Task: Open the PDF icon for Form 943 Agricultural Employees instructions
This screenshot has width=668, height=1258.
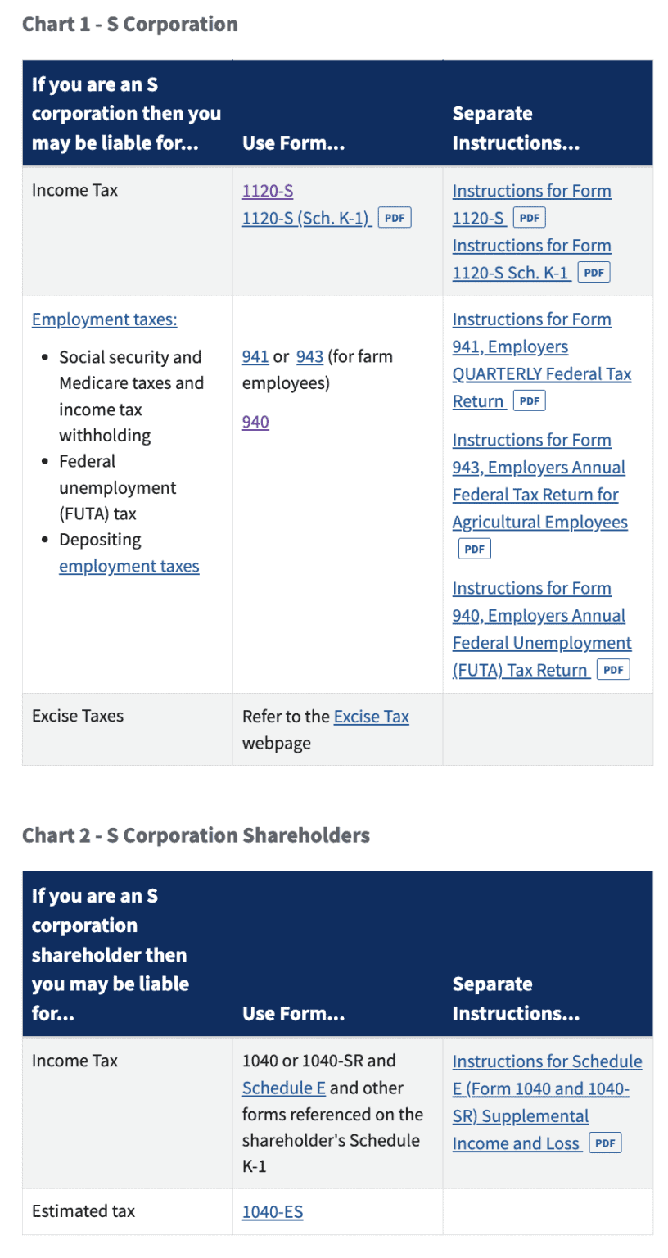Action: [x=475, y=549]
